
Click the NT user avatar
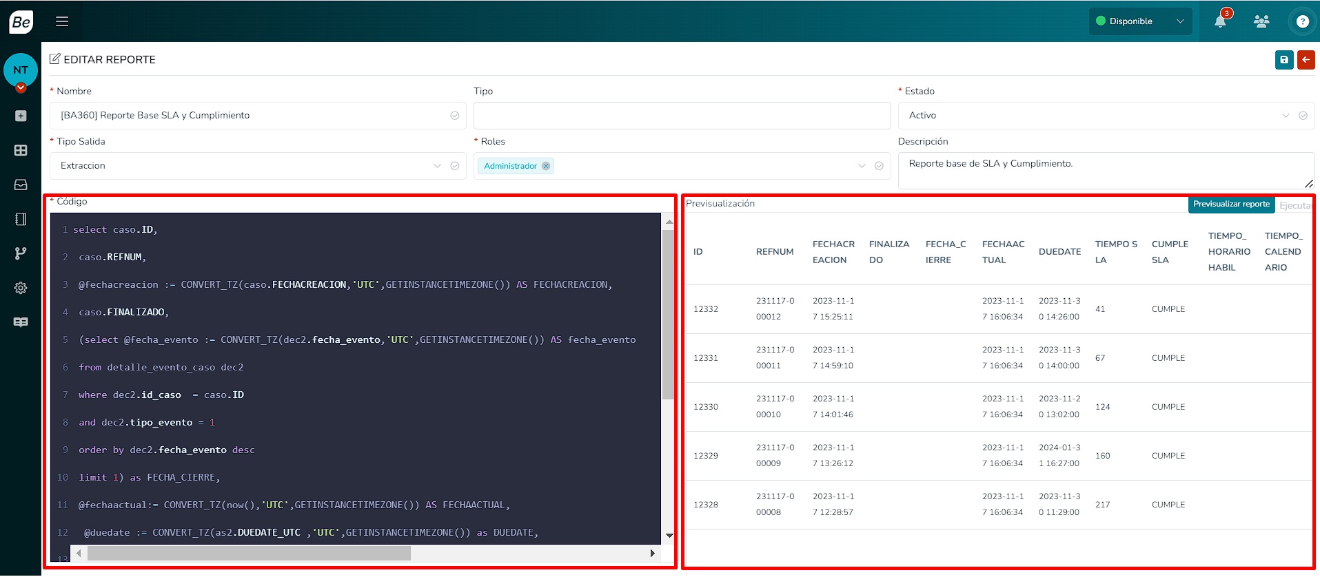tap(21, 70)
